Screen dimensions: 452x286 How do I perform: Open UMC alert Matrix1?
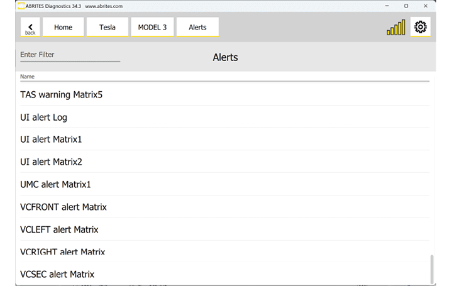click(55, 185)
